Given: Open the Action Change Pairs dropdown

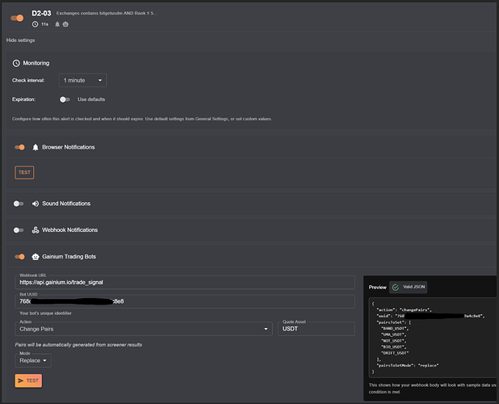Looking at the screenshot, I should (x=144, y=329).
